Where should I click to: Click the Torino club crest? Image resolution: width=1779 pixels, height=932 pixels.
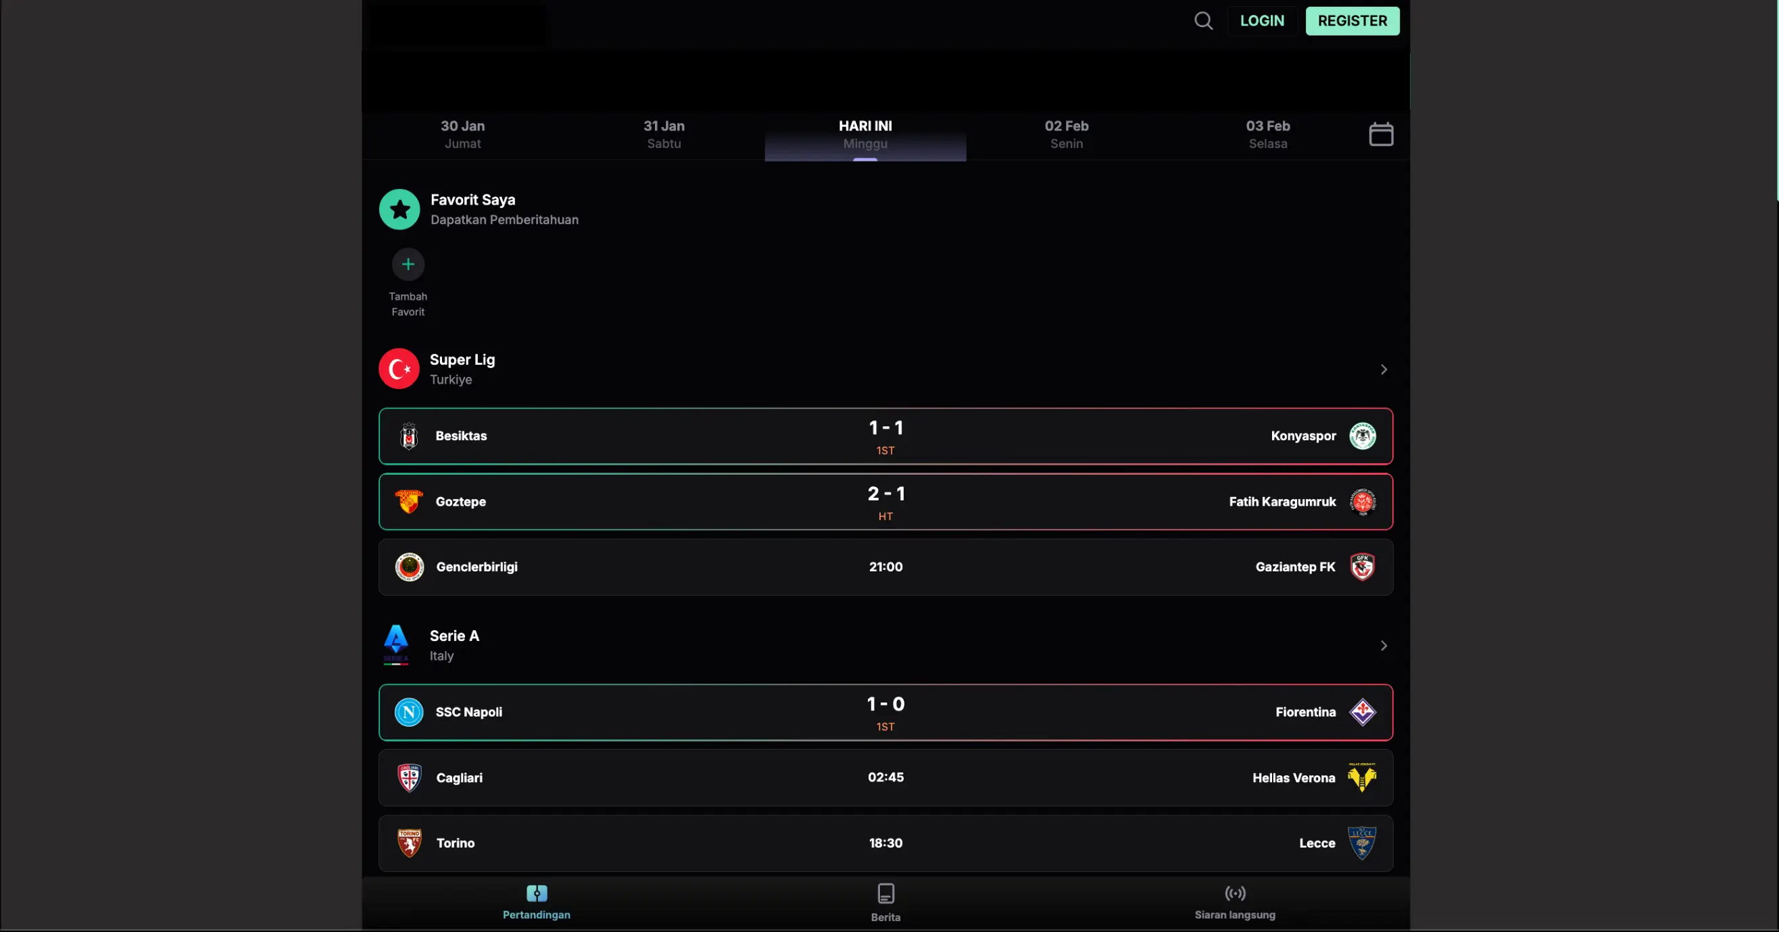(x=410, y=843)
